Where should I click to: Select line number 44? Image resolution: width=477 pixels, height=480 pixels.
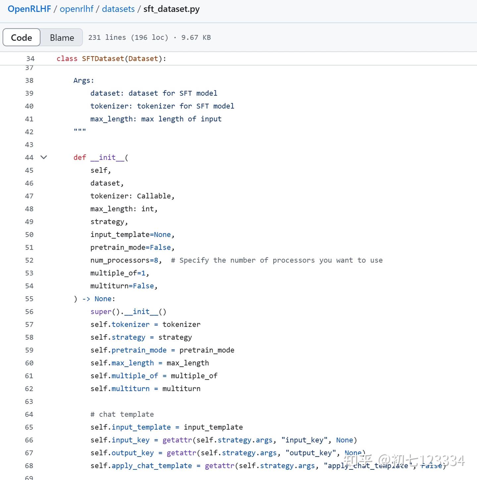pyautogui.click(x=29, y=158)
